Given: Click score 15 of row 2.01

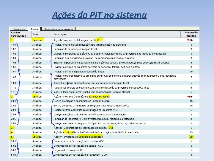Looking at the screenshot, I should coord(191,101).
